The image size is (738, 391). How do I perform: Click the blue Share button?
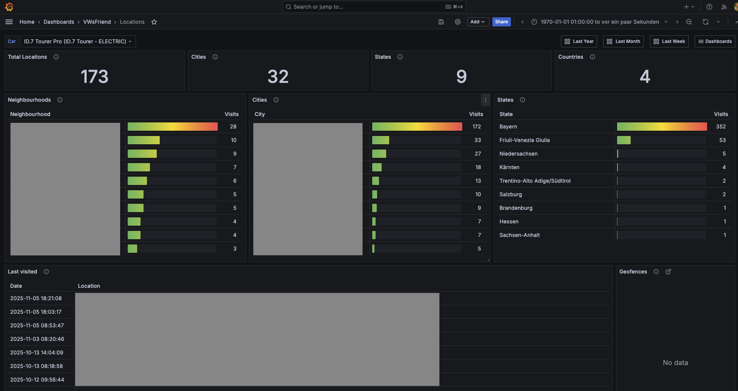[x=501, y=22]
